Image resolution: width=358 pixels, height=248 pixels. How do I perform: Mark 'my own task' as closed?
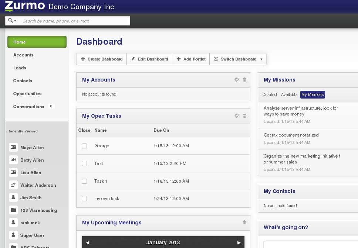pos(84,199)
